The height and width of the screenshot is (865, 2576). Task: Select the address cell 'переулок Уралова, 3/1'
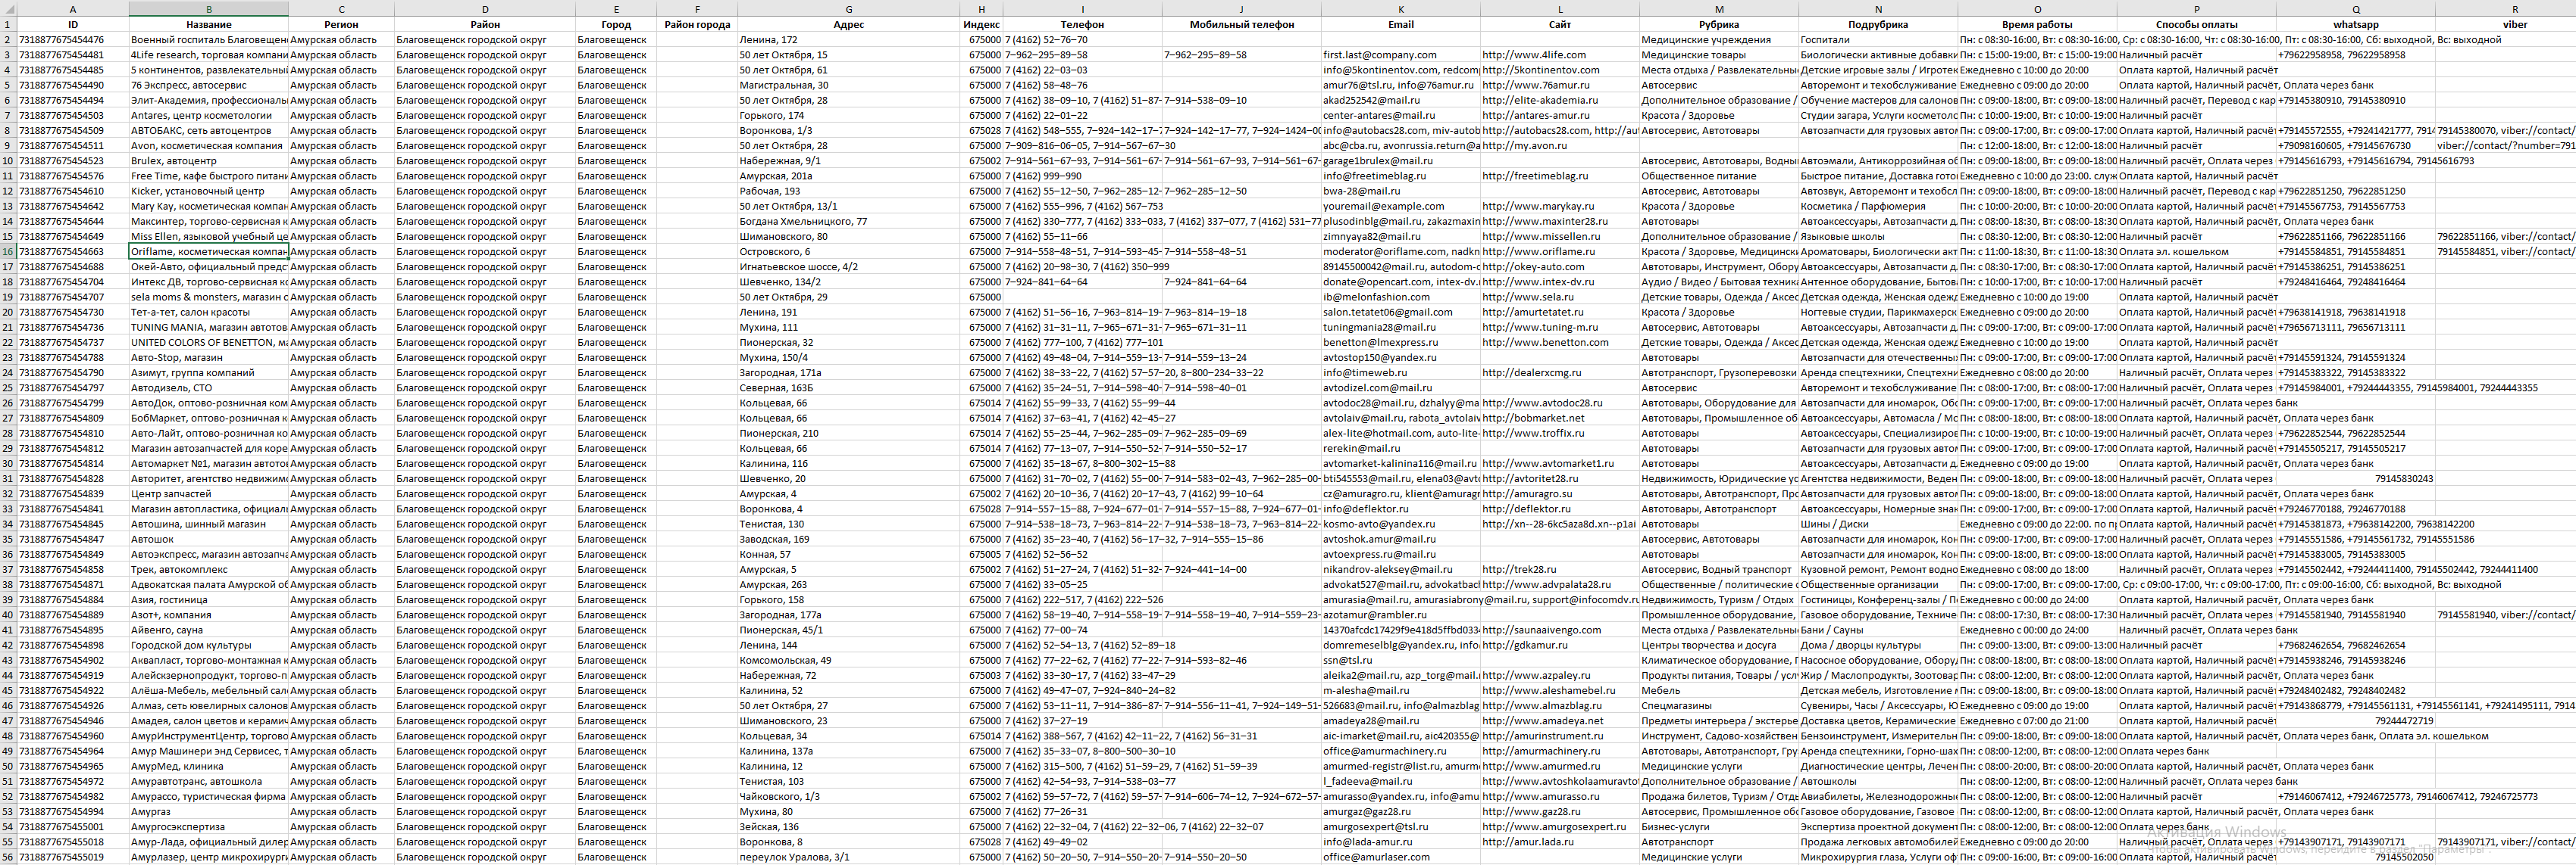848,857
